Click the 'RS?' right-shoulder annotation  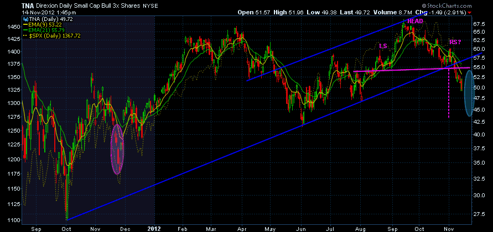click(x=455, y=42)
